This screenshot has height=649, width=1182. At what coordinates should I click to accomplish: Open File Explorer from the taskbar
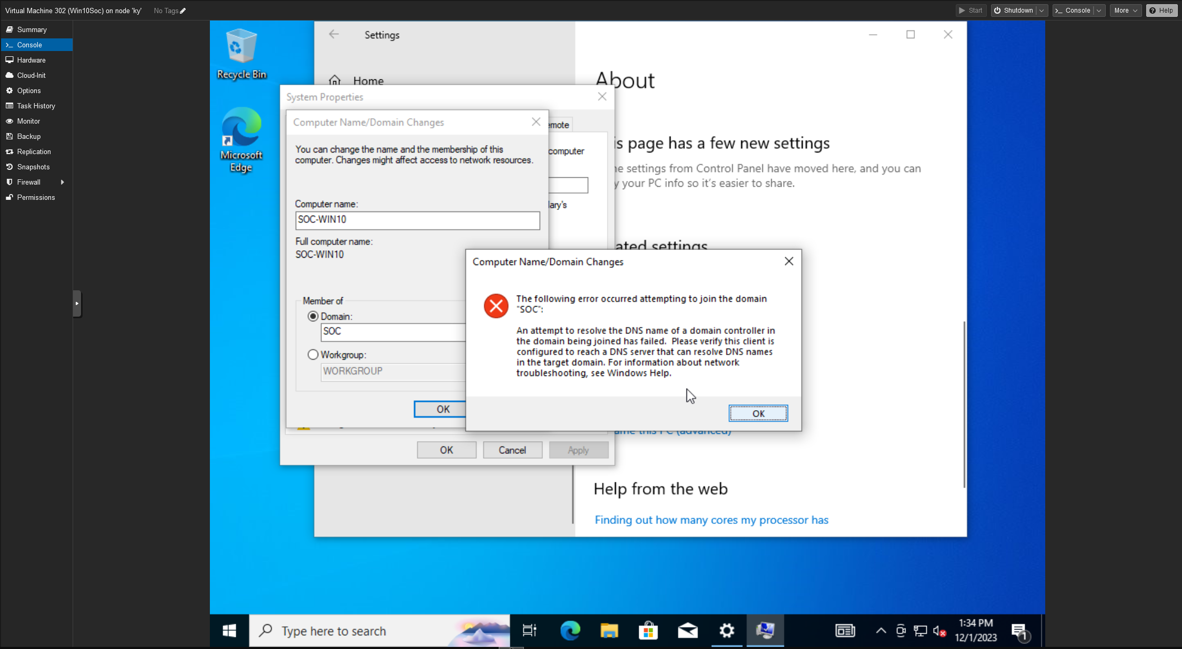click(x=609, y=631)
